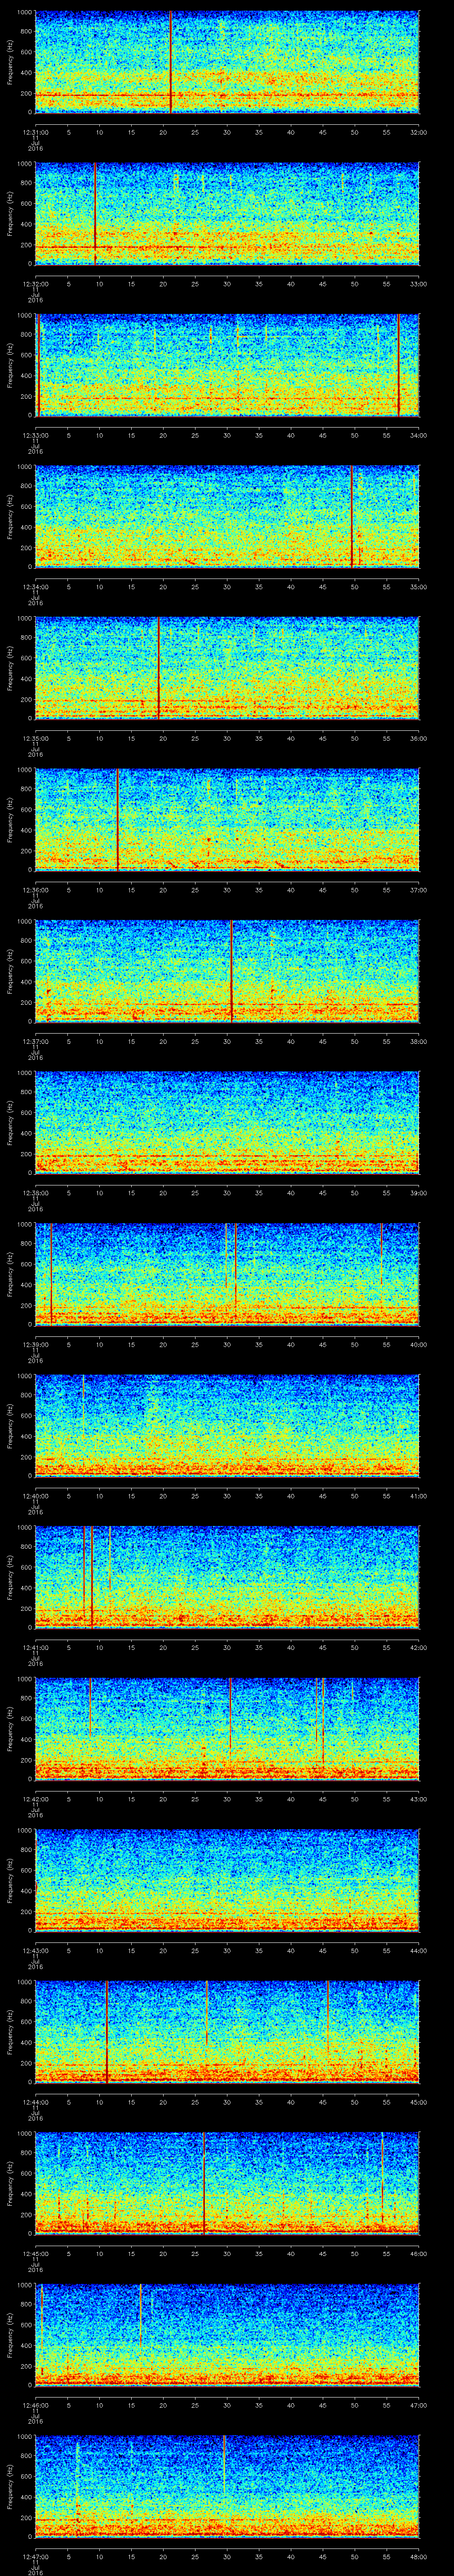454x2576 pixels.
Task: Click the 12:38:00 start time label
Action: pyautogui.click(x=35, y=1192)
